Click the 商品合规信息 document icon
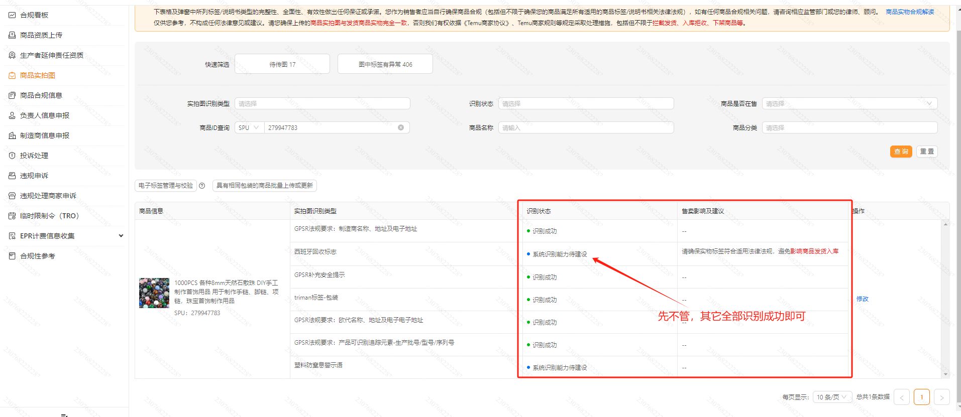Screen dimensions: 961x417 (12, 95)
